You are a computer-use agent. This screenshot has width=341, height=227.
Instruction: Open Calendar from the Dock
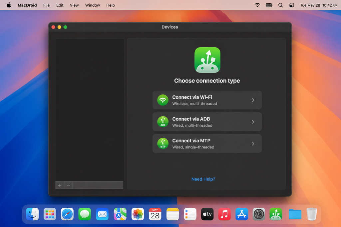point(155,214)
